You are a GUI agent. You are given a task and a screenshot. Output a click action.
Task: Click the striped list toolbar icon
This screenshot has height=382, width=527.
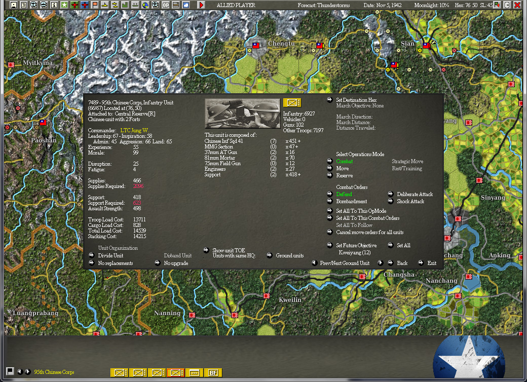tap(175, 5)
